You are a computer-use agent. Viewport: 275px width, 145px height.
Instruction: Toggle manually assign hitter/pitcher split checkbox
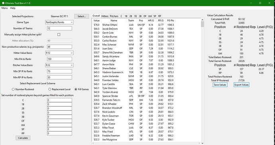pyautogui.click(x=59, y=34)
